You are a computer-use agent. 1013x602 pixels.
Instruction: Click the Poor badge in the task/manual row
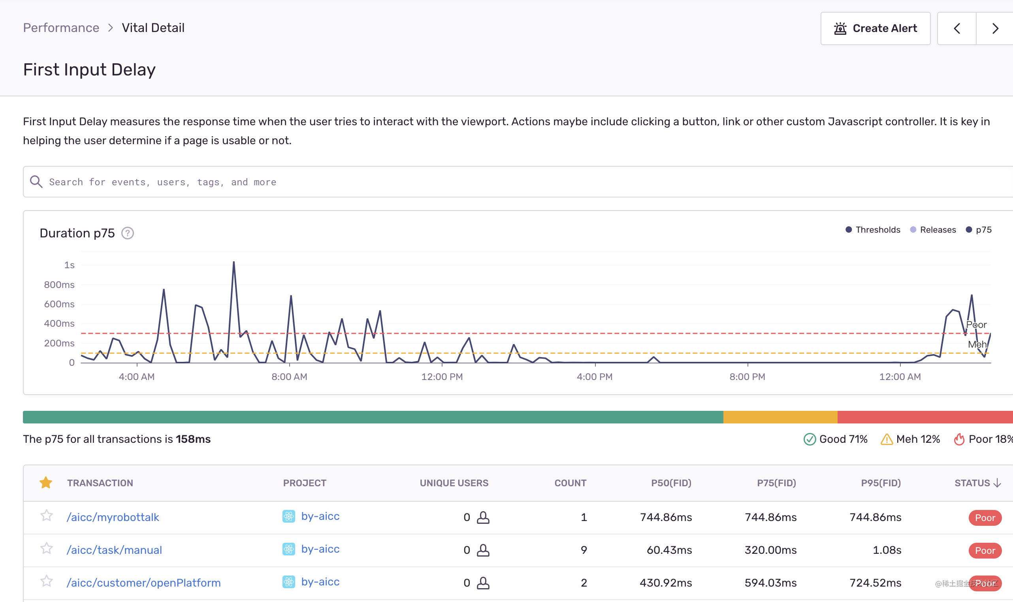[x=985, y=551]
